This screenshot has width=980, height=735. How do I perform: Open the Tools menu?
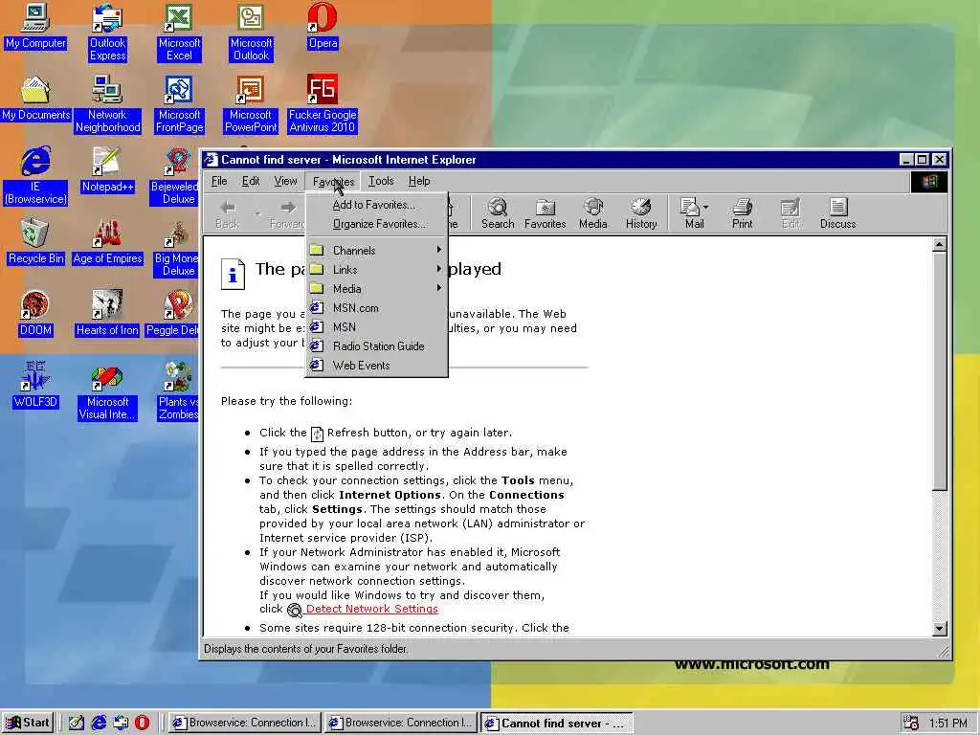tap(381, 181)
